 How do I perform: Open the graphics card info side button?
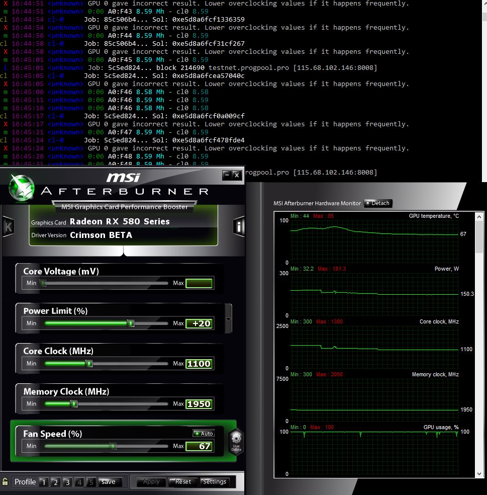[239, 226]
